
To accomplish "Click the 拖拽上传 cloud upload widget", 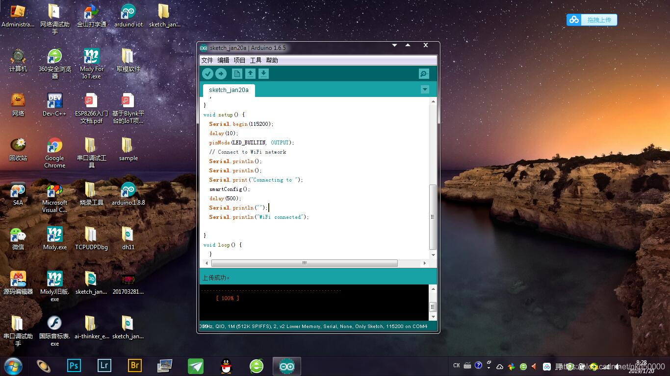I will click(592, 20).
